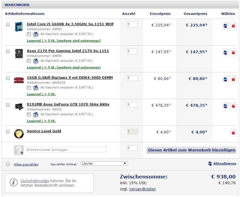
Task: Focus quantity field for Asus Z170 Pro Gaming
Action: coord(132,51)
